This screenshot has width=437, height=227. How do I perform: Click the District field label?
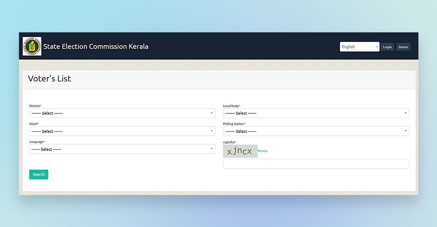coord(35,106)
